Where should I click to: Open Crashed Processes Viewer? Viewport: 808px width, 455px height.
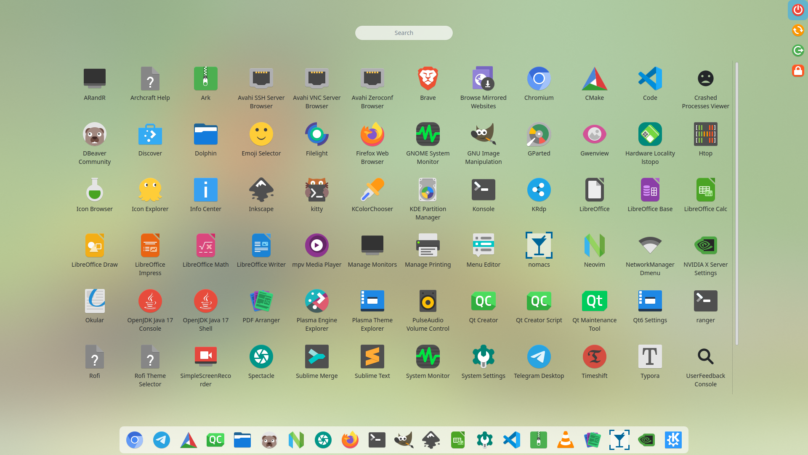(x=705, y=88)
